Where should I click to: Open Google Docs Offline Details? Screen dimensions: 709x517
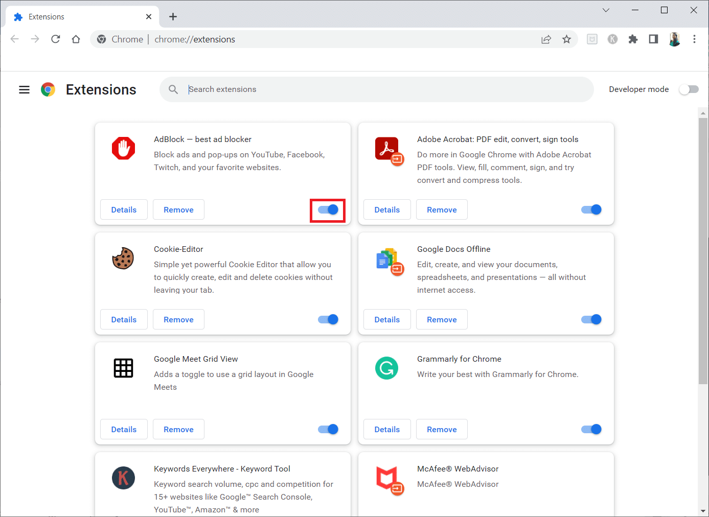coord(387,319)
